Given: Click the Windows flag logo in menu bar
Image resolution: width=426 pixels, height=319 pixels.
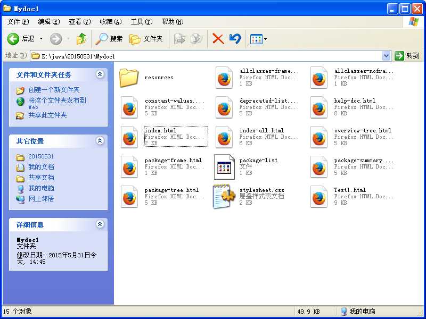Looking at the screenshot, I should (414, 21).
